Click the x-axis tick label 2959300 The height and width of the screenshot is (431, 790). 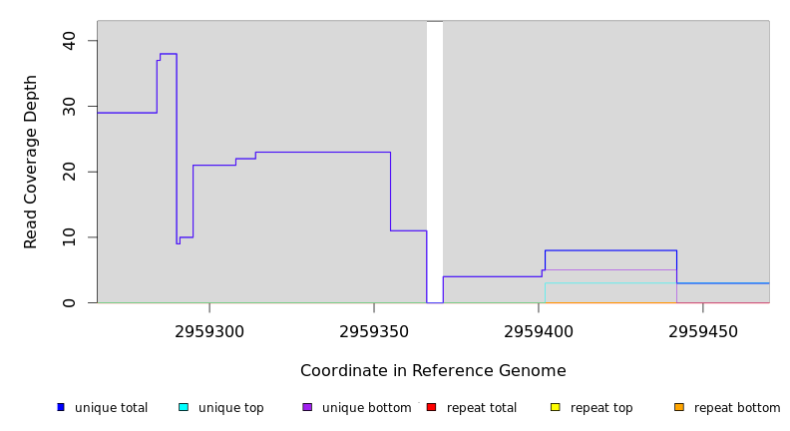click(x=209, y=331)
